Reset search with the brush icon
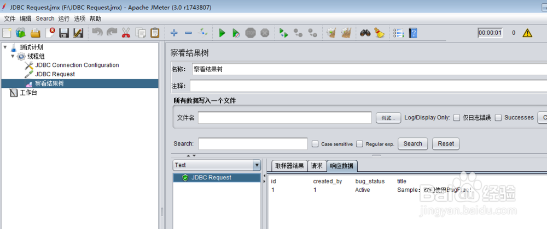Screen dimensions: 547x229 [379, 33]
